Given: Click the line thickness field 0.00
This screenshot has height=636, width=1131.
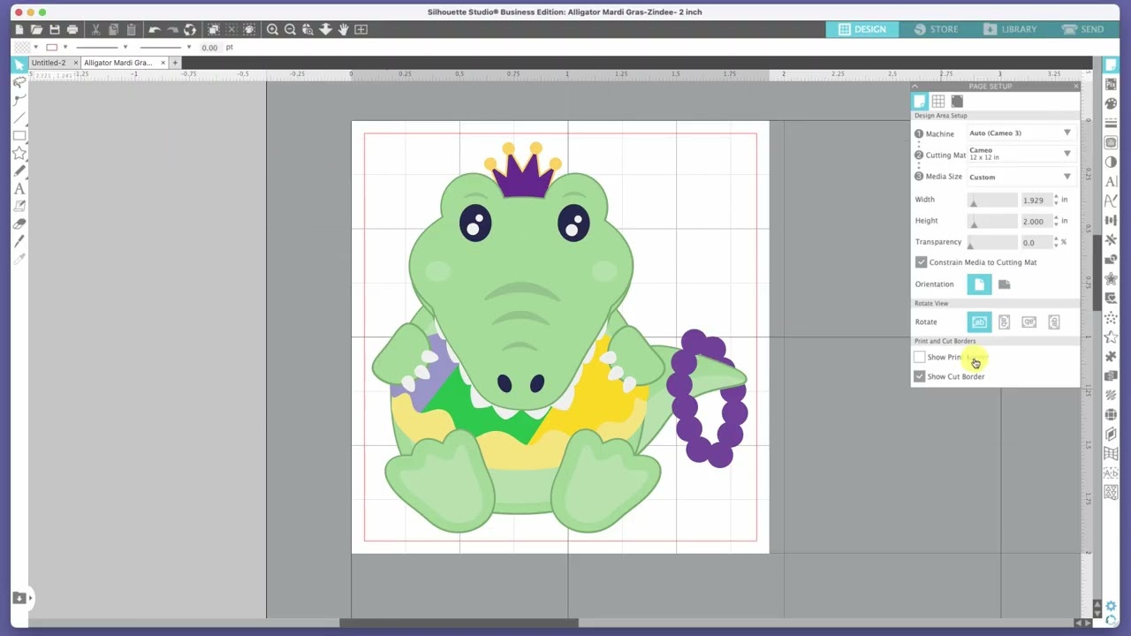Looking at the screenshot, I should 211,48.
